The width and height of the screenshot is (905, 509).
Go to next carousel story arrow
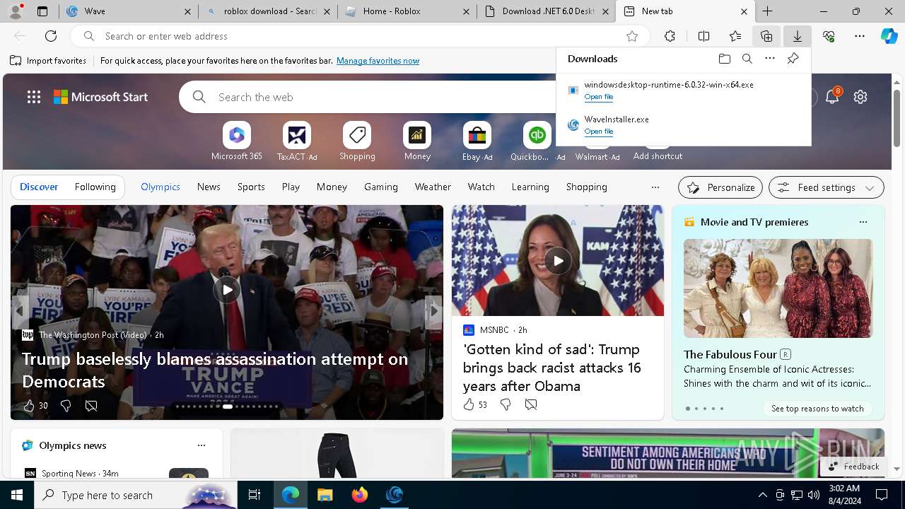coord(433,310)
